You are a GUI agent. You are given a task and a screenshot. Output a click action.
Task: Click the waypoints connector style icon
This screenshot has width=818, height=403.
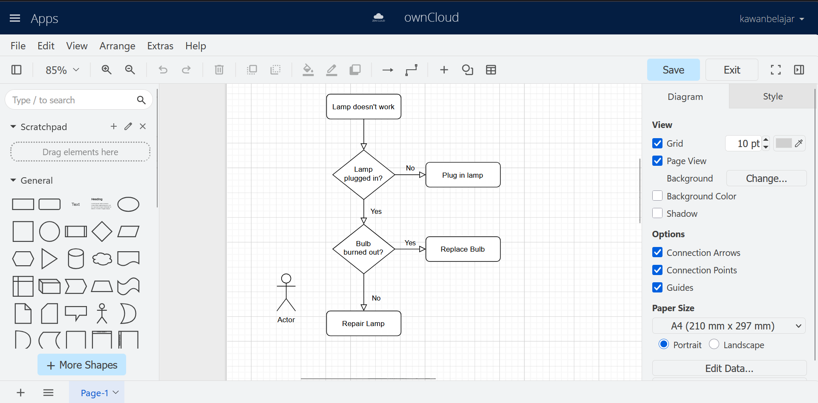pos(411,70)
